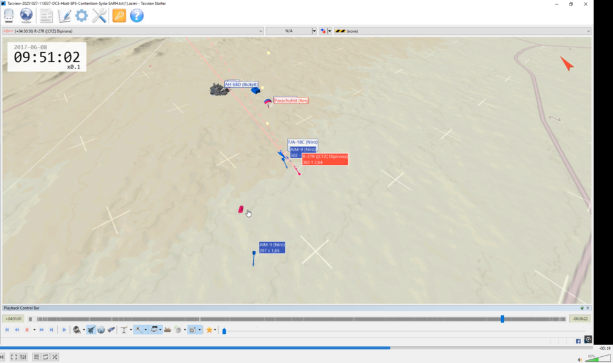Click the globe online/terrain toolbar icon
The width and height of the screenshot is (613, 363).
coord(26,16)
